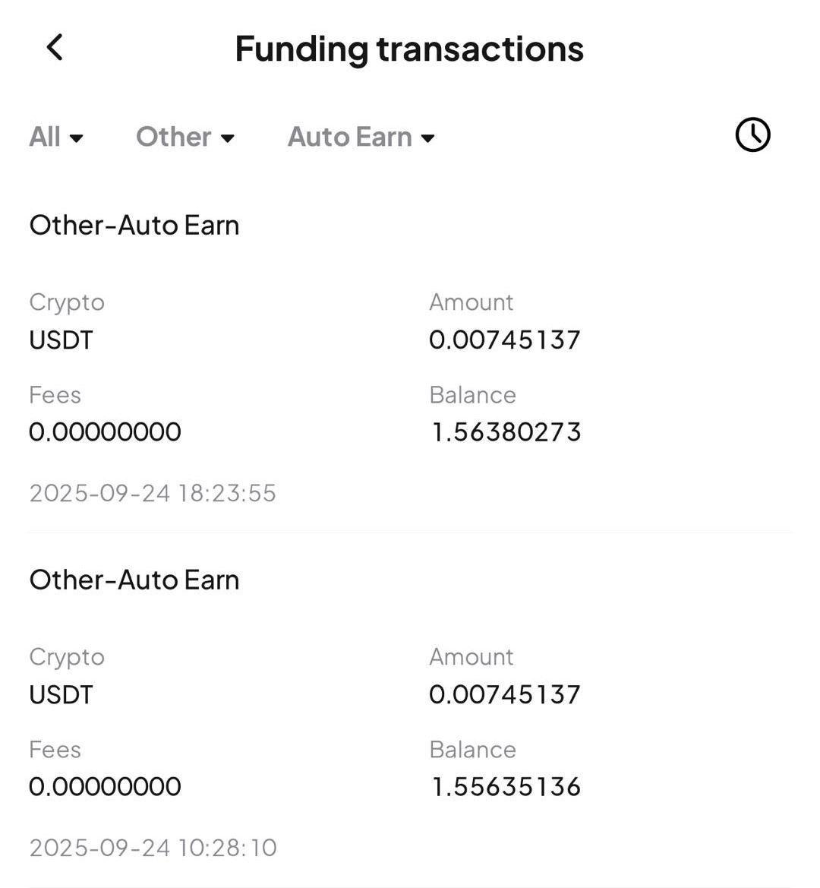Tap the timestamp 2025-09-24 18:23:55
Viewport: 820px width, 888px height.
coord(153,493)
